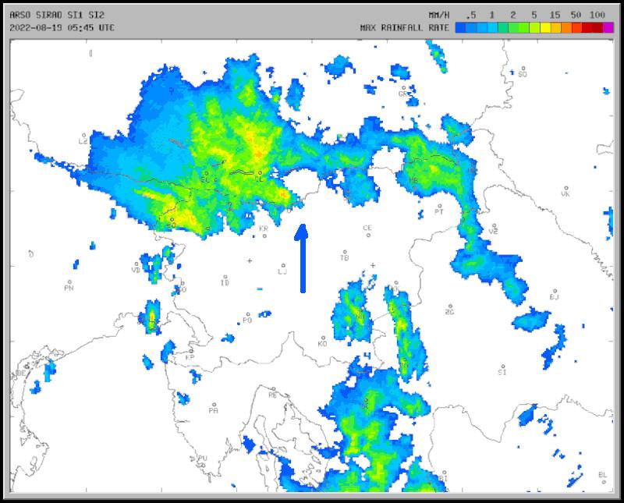This screenshot has height=503, width=624.
Task: Click the 2022-08-19 05:45 UTC timestamp
Action: 62,27
